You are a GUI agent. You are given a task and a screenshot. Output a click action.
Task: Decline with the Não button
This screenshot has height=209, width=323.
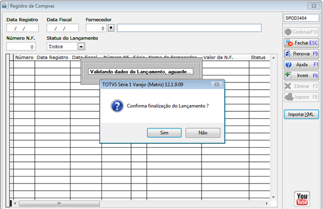(x=203, y=133)
